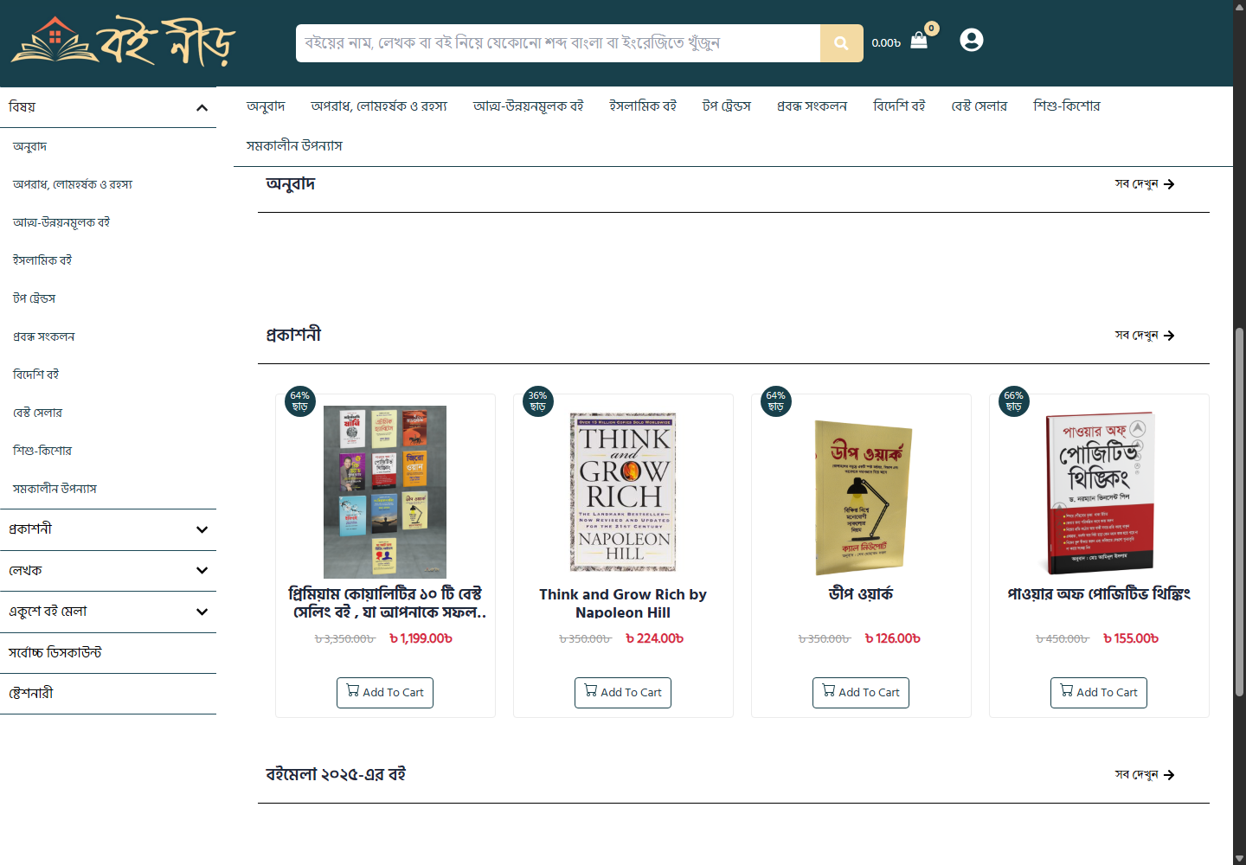
Task: Select অপরাধ, রোমহর্ষক ও রহস্য in sidebar
Action: (x=73, y=184)
